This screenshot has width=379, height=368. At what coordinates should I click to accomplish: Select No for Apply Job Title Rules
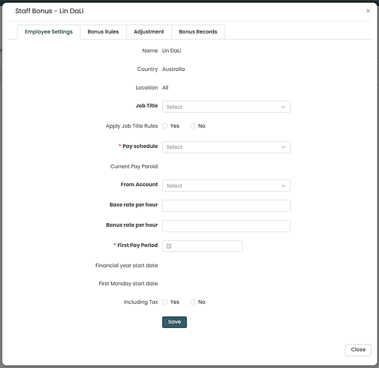[x=193, y=126]
